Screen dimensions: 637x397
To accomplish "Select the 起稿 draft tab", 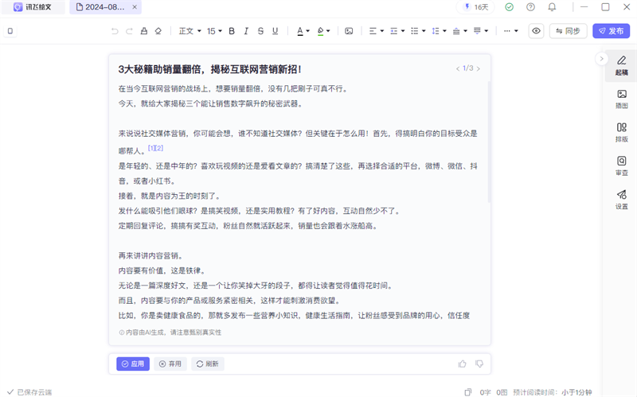I will 621,65.
